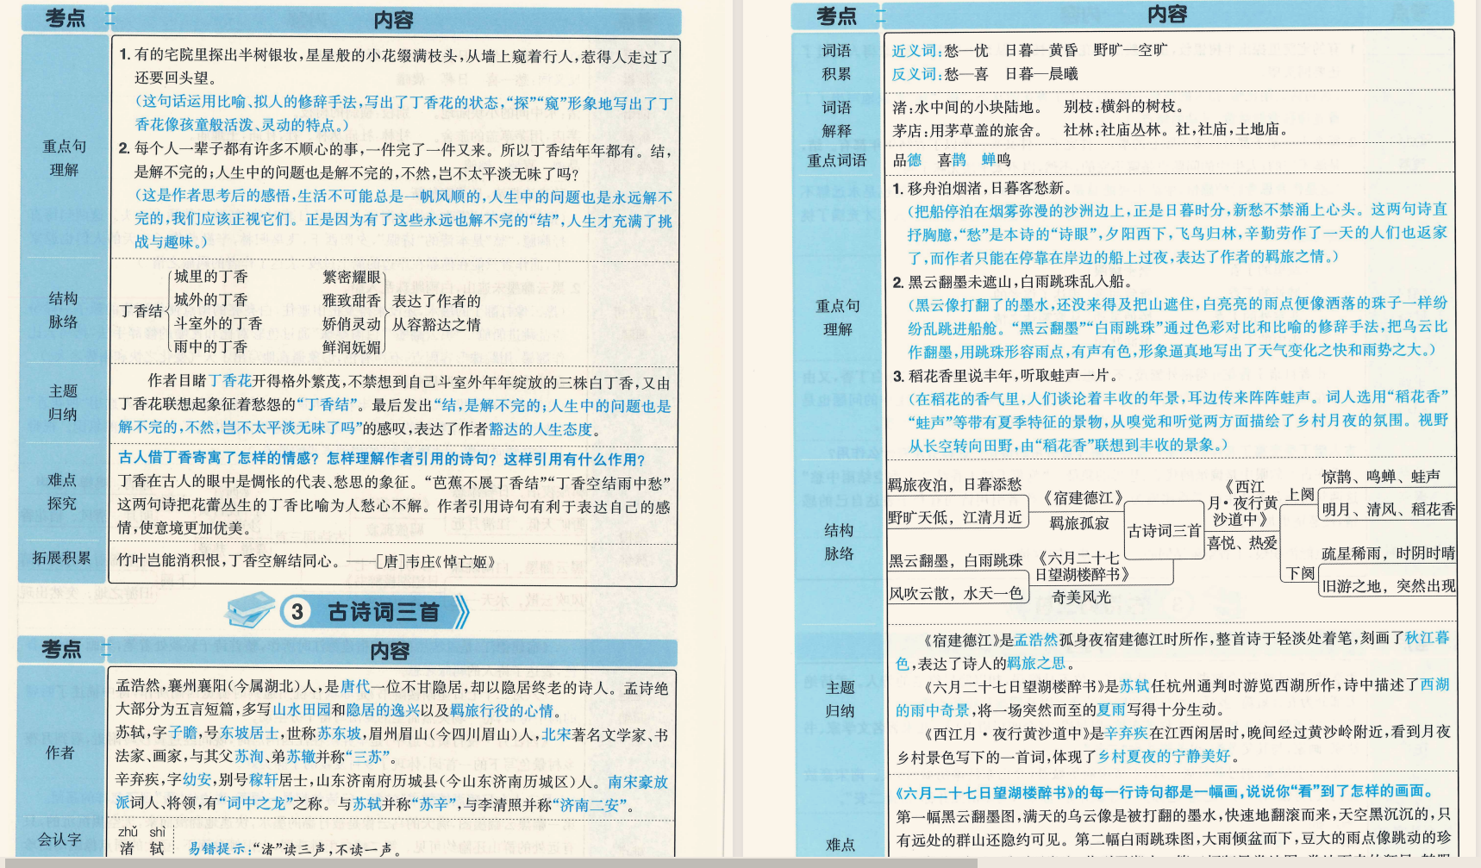Click 奇美风光 in the mind map

click(1082, 596)
